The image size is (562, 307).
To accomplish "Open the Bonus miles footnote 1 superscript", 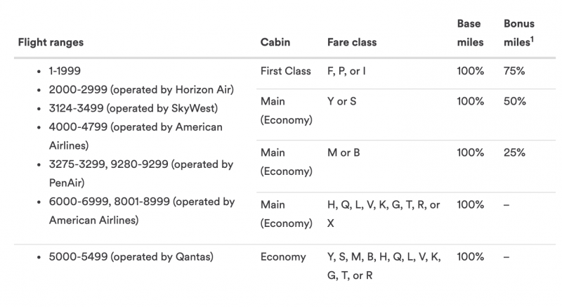I will 532,38.
